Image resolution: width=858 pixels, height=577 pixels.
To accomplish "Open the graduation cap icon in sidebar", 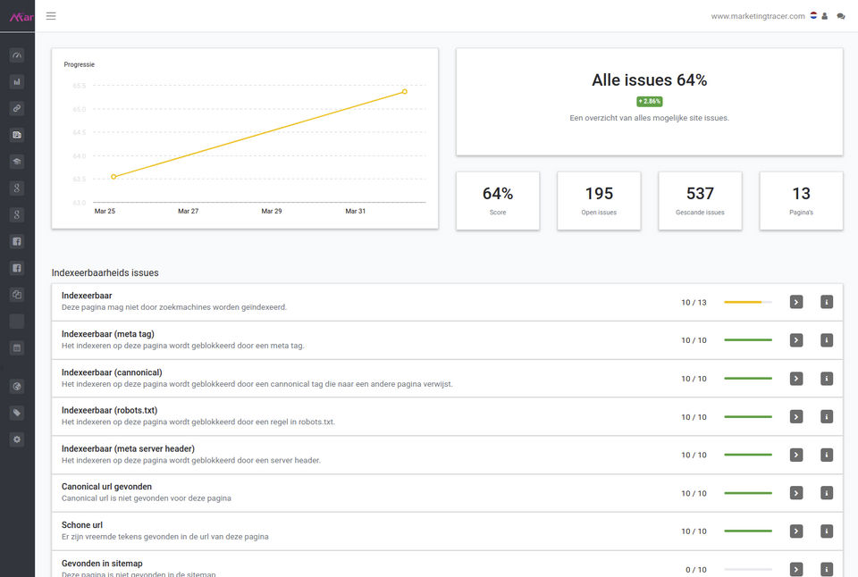I will pyautogui.click(x=17, y=162).
